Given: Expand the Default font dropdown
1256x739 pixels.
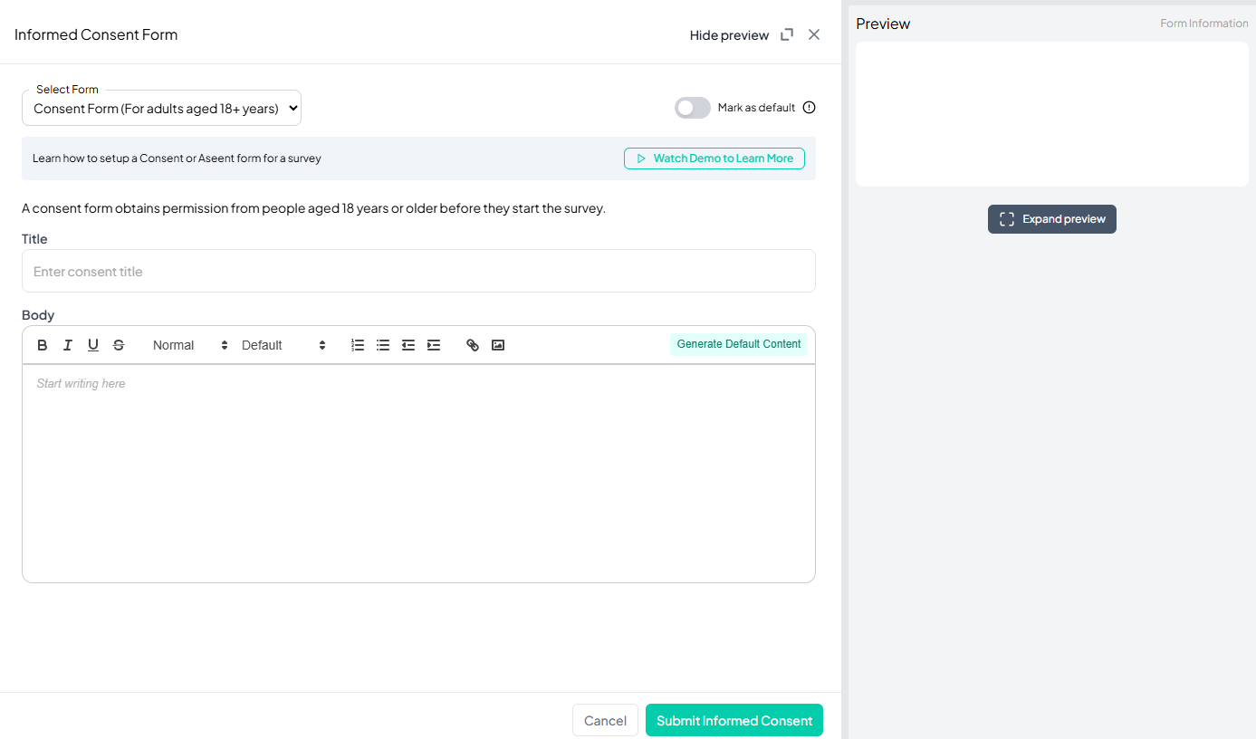Looking at the screenshot, I should click(x=283, y=345).
